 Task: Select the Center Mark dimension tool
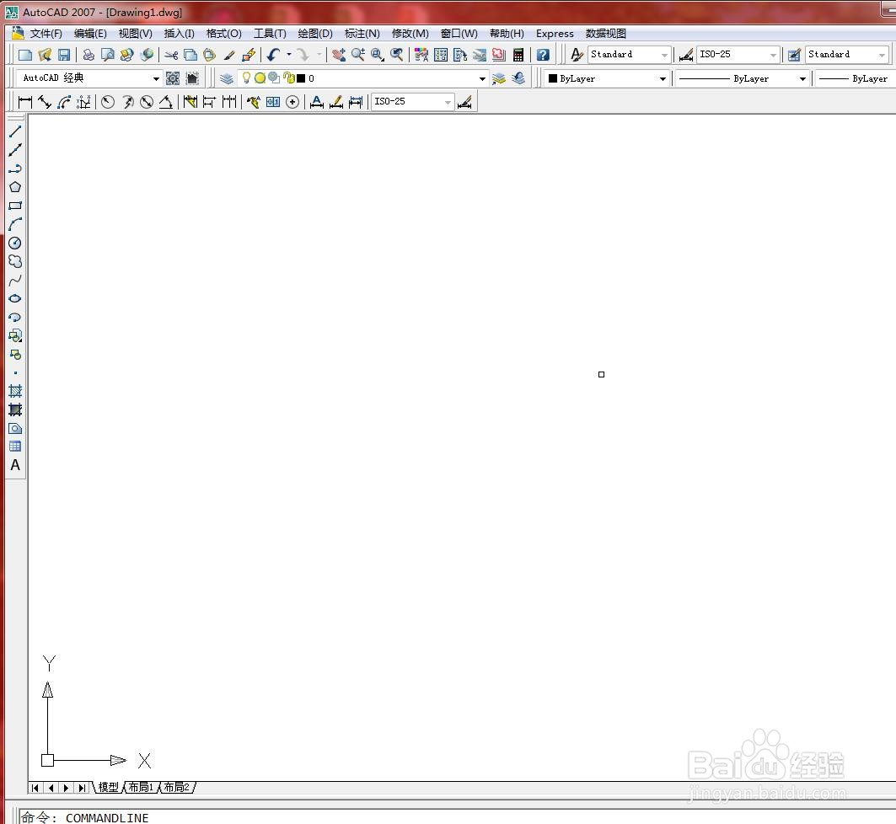pyautogui.click(x=292, y=102)
